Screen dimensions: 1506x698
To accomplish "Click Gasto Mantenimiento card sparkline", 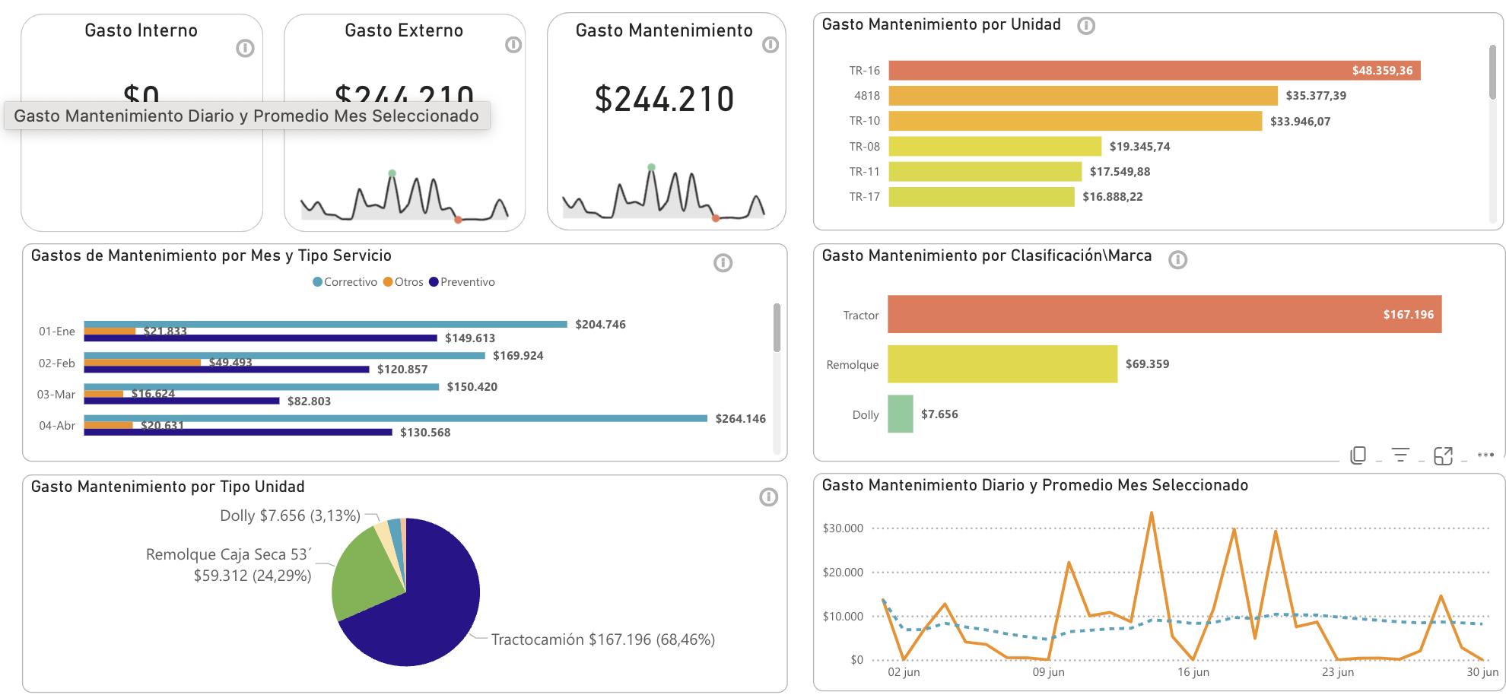I will [663, 193].
